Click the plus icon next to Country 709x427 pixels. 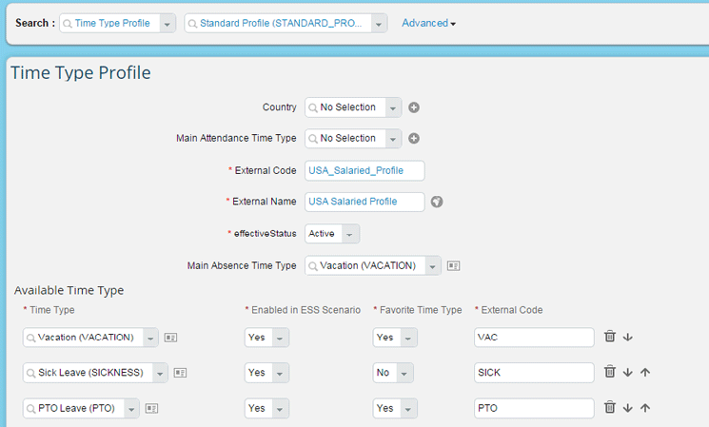click(414, 107)
